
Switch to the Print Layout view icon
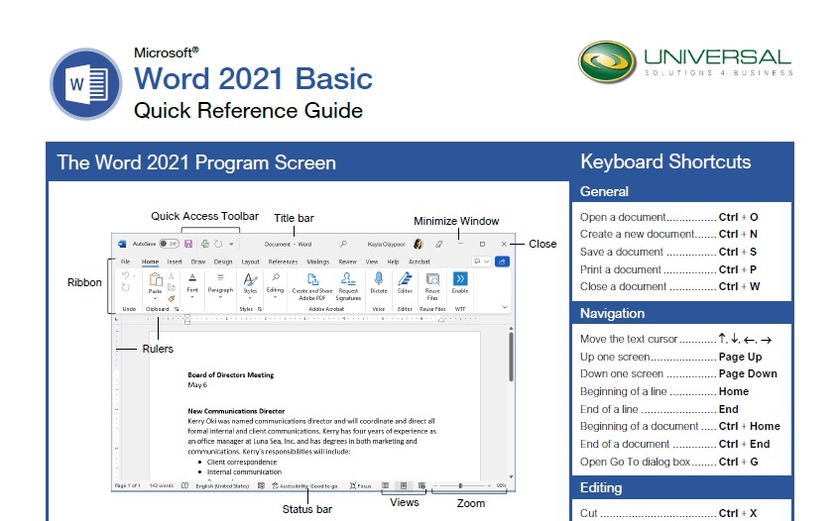tap(404, 485)
